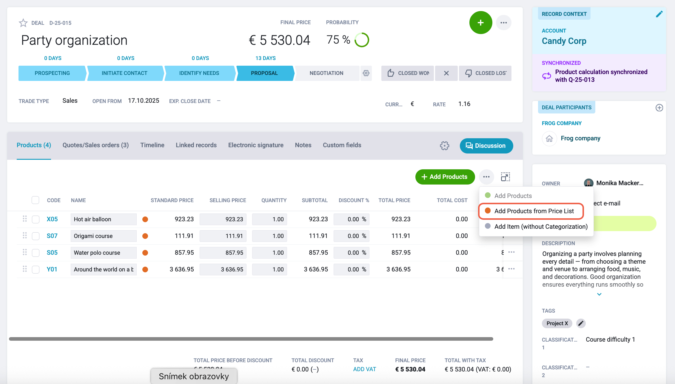This screenshot has width=675, height=384.
Task: Open the row menu for Around the world
Action: tap(511, 269)
